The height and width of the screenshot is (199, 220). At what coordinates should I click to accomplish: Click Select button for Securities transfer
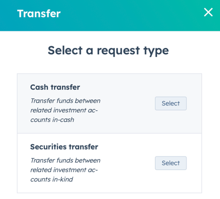coord(170,163)
